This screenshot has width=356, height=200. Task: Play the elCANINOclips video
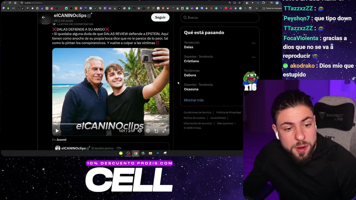57,131
